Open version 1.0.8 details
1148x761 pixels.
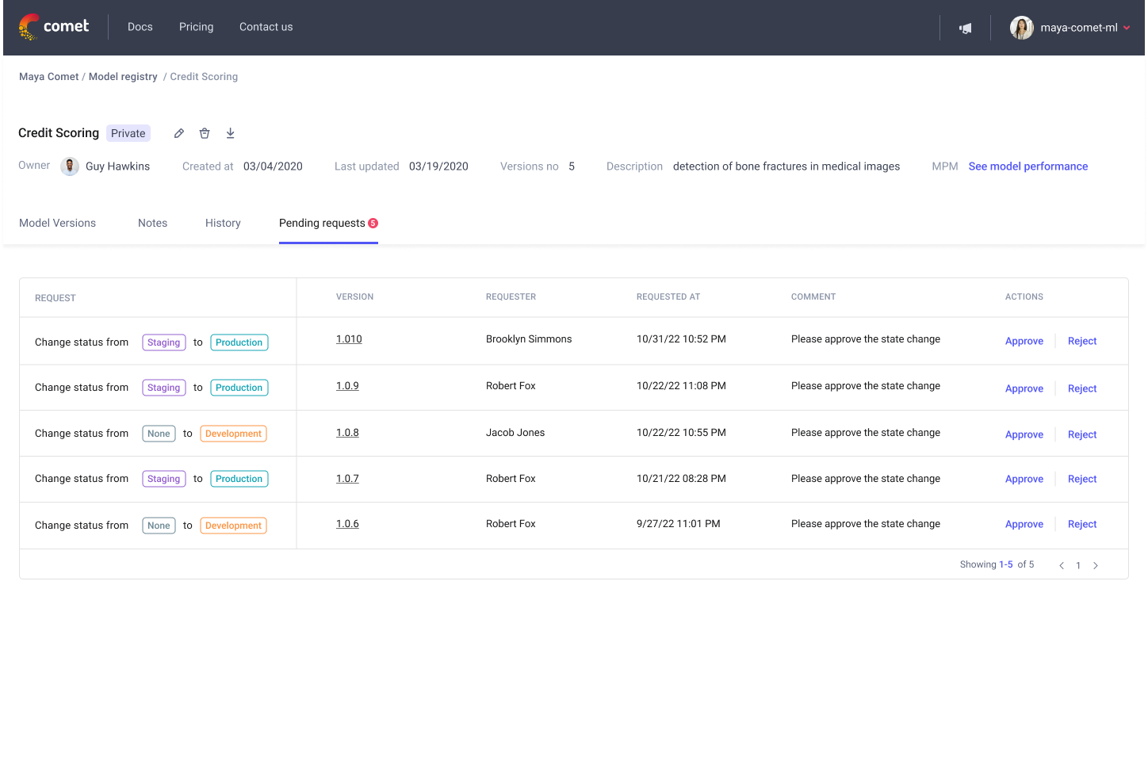pos(347,433)
